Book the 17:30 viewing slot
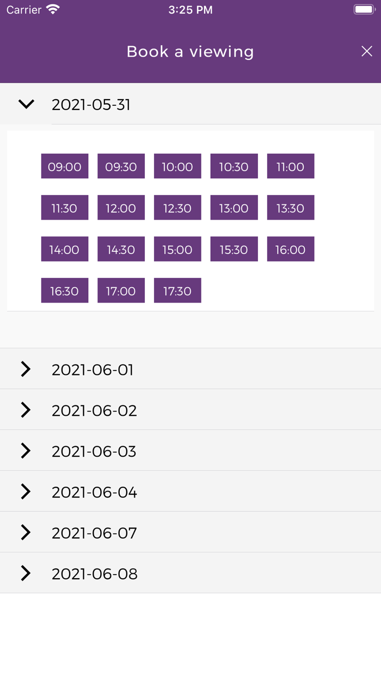The height and width of the screenshot is (678, 381). click(177, 290)
